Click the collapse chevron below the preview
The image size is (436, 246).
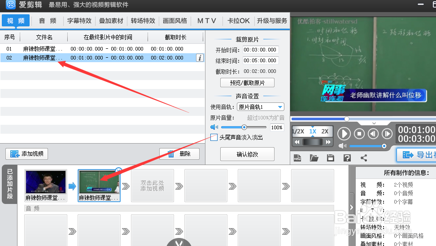[374, 123]
